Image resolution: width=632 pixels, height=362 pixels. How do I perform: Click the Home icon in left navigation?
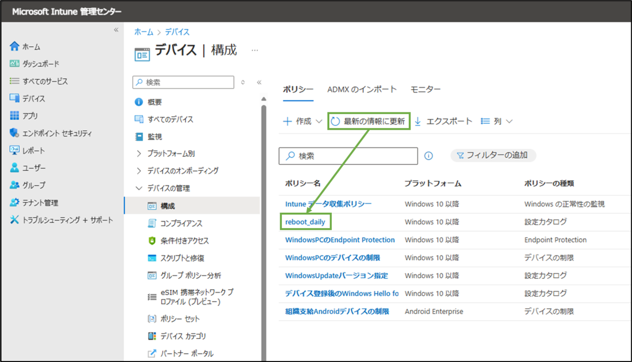(14, 47)
